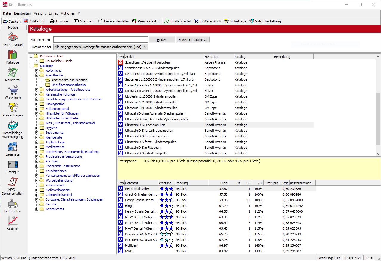
Task: Open the Kataloge module in the sidebar
Action: 13,57
